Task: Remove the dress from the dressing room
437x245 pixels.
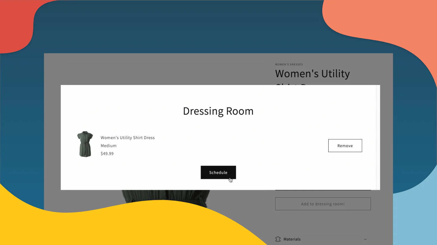Action: 345,146
